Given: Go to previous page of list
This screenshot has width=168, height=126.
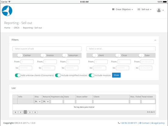Looking at the screenshot, I should [x=21, y=112].
